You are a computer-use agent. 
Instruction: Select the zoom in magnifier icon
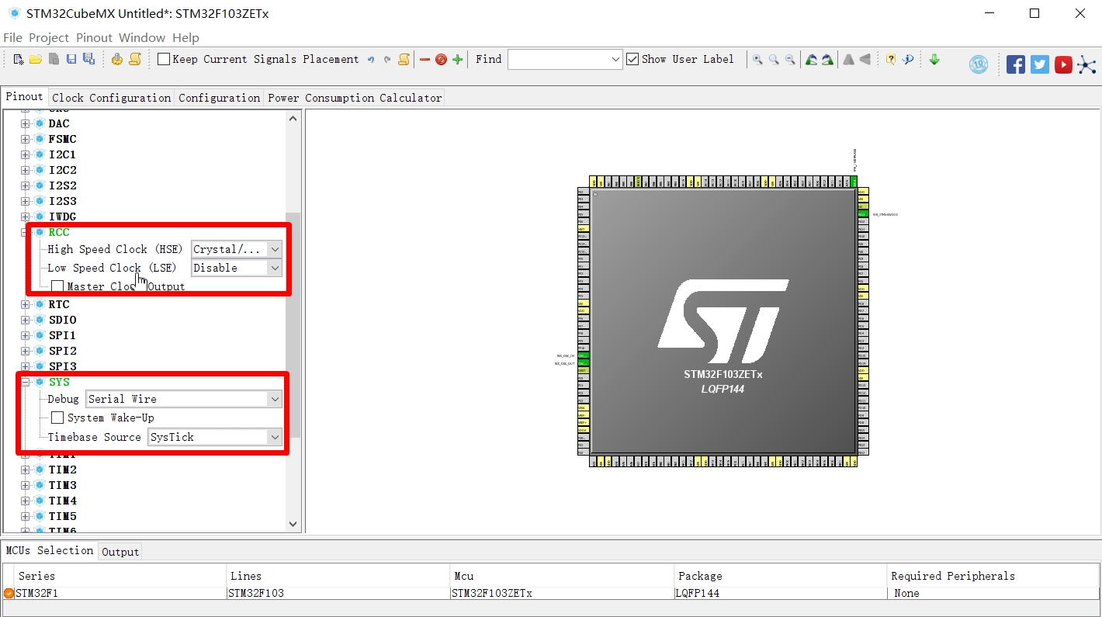click(757, 59)
